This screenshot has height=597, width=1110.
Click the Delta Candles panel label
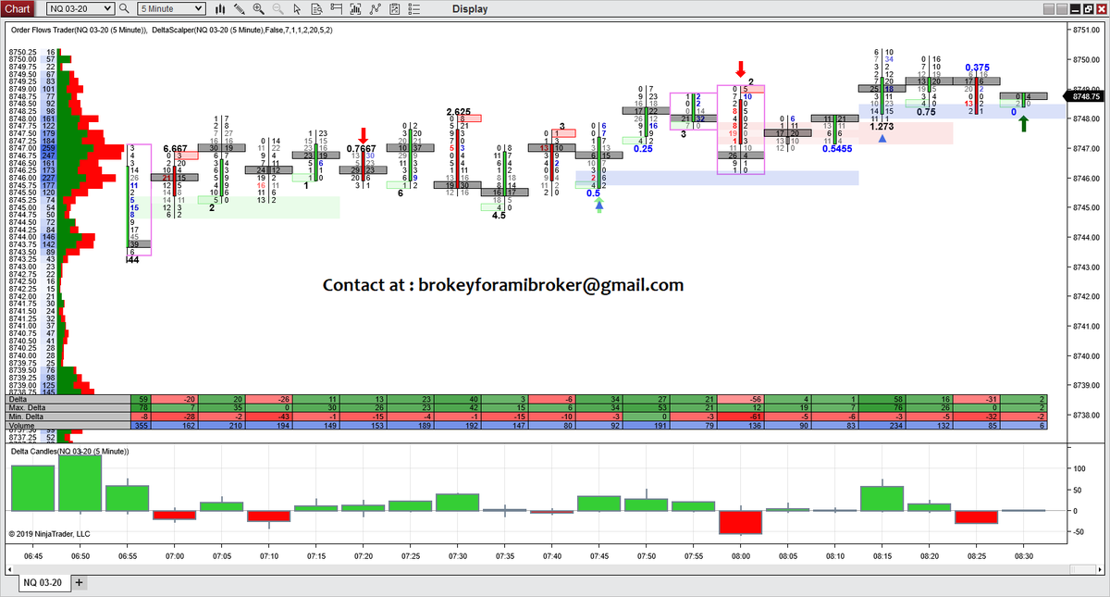click(x=70, y=451)
